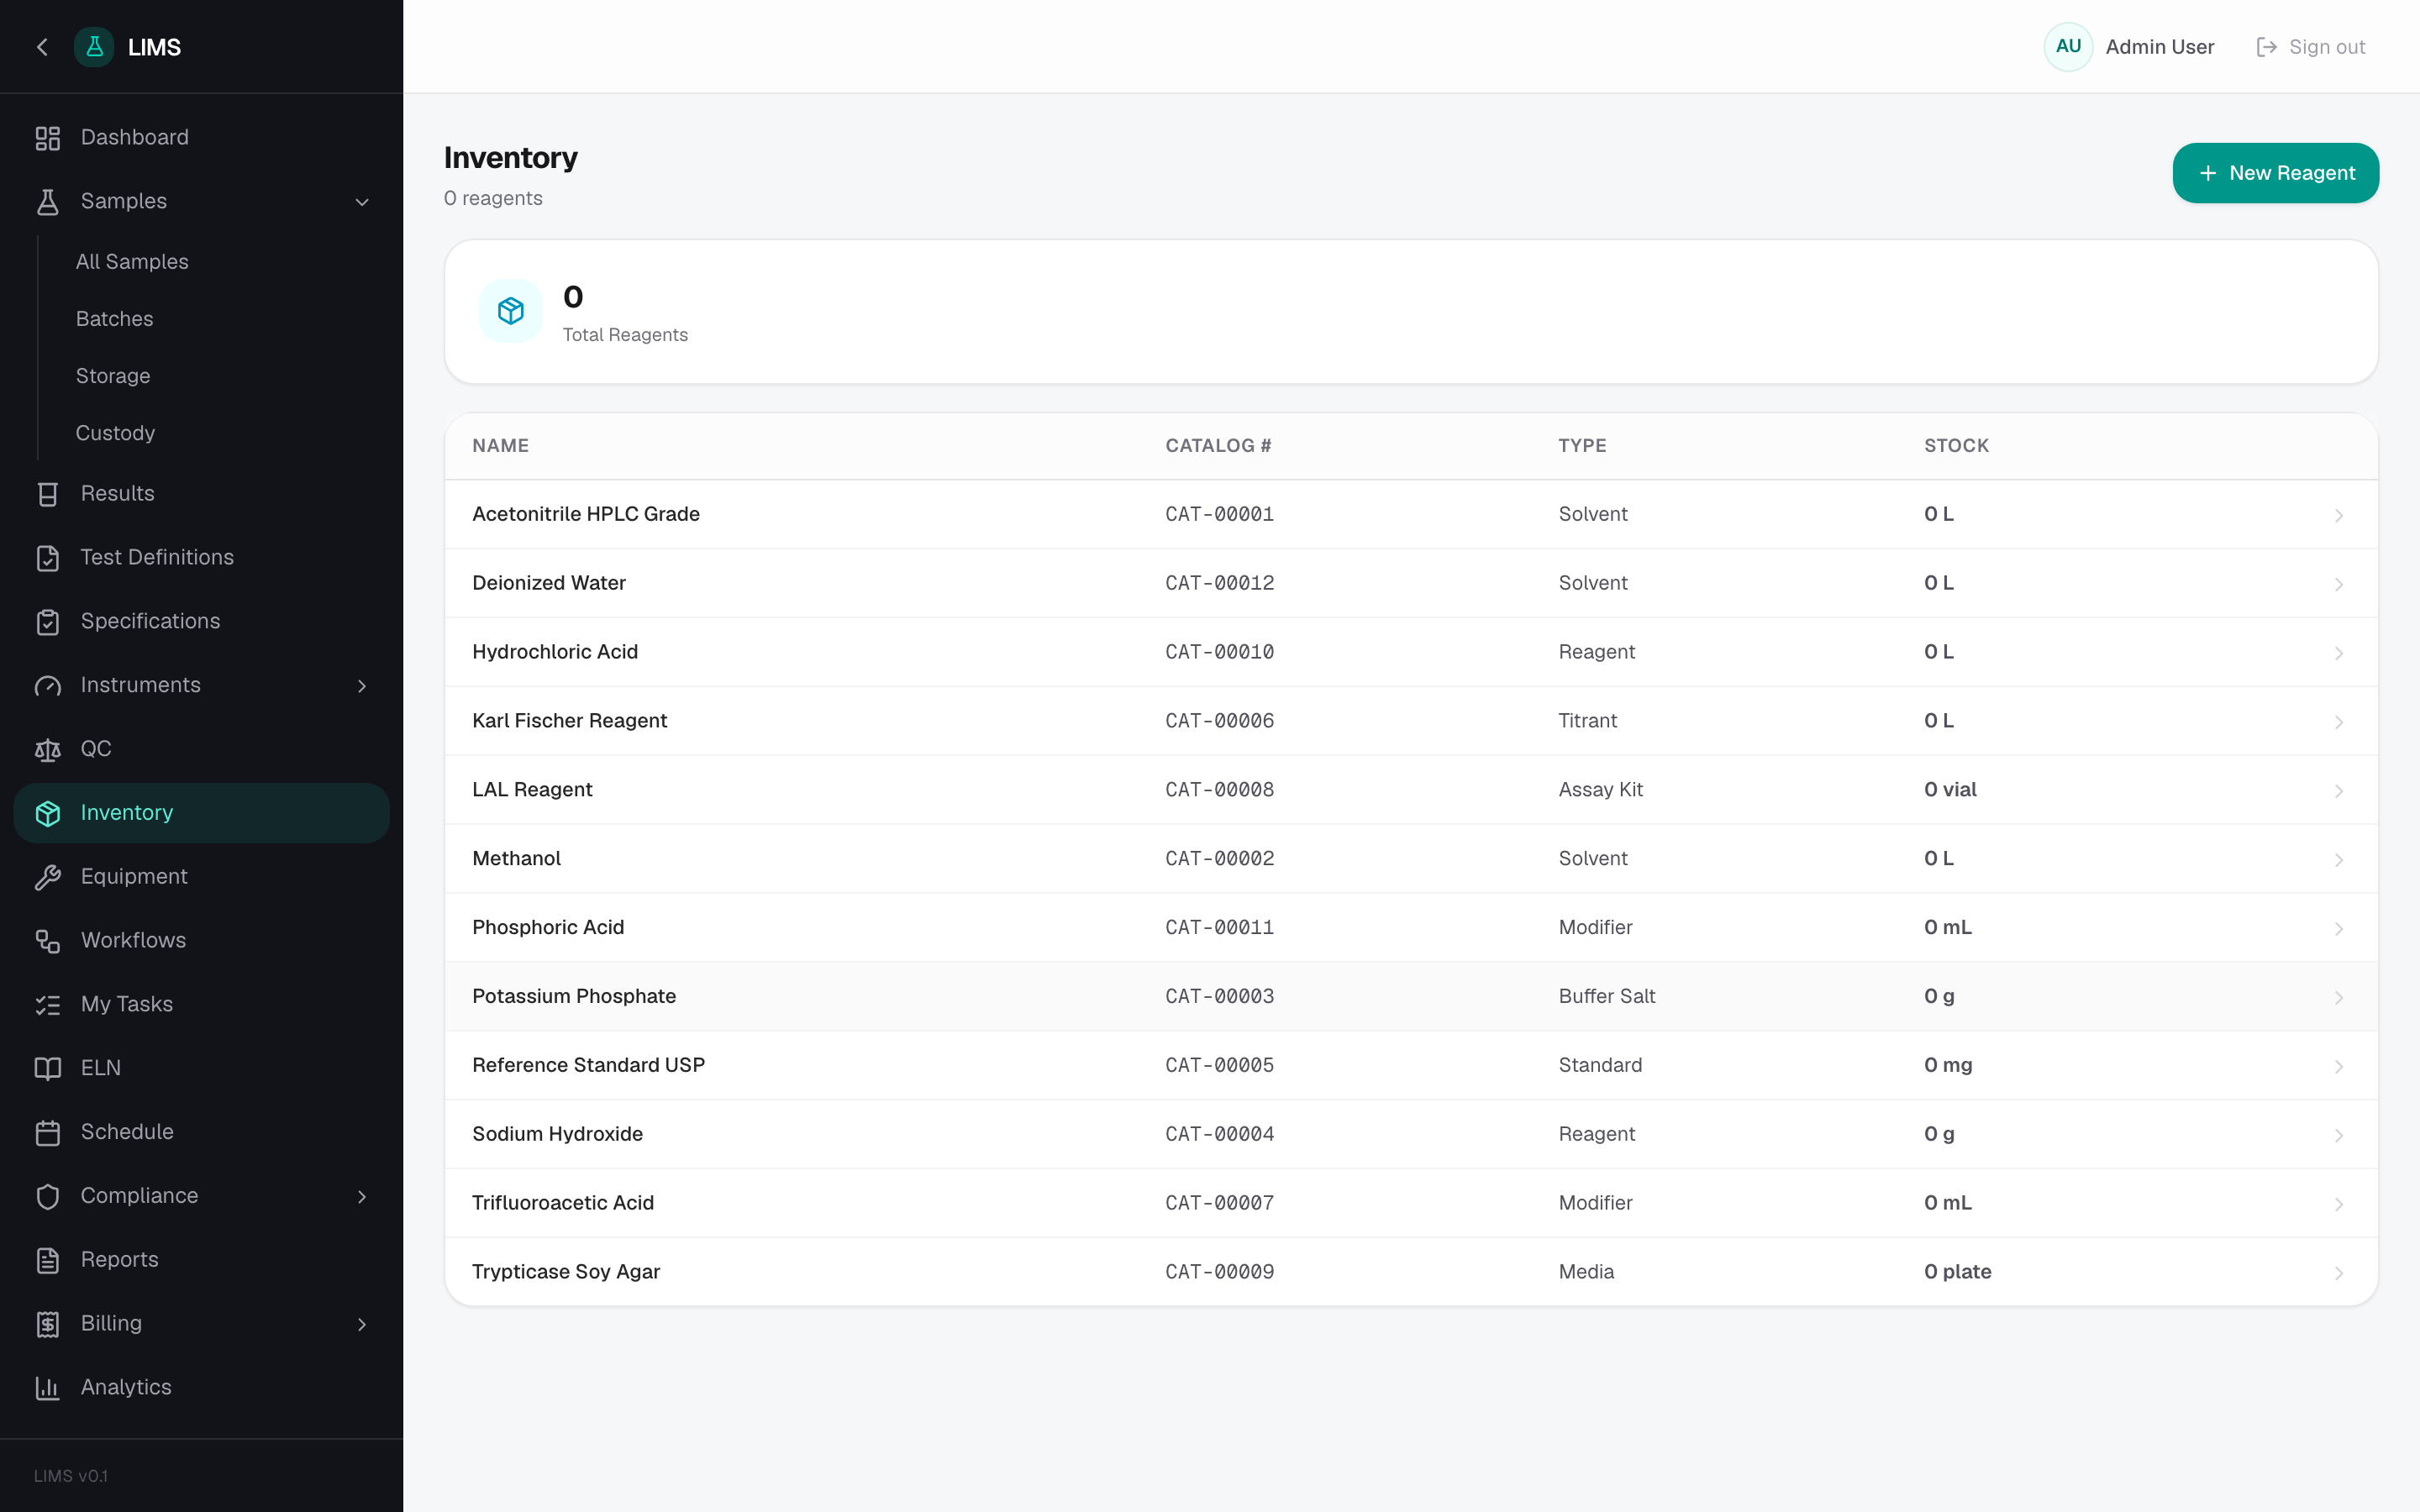2420x1512 pixels.
Task: Click the STOCK column header
Action: (x=1956, y=446)
